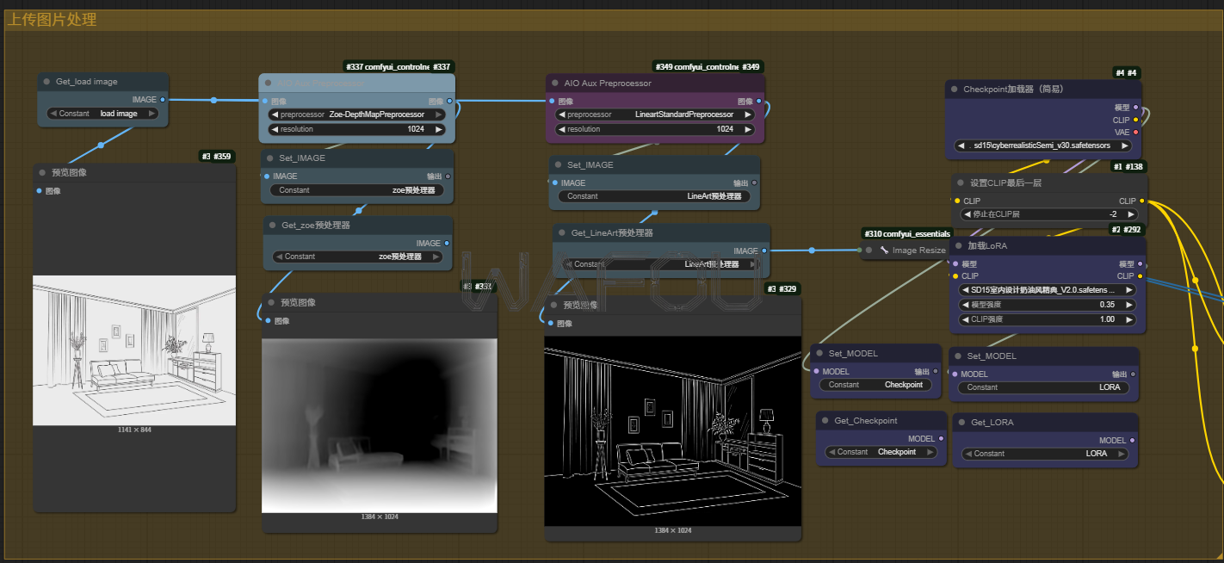This screenshot has width=1224, height=563.
Task: Decrease 模型强度 with the left arrow
Action: click(967, 305)
